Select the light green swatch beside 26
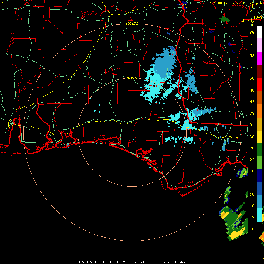Screen dimensions: 264x264 point(259,163)
